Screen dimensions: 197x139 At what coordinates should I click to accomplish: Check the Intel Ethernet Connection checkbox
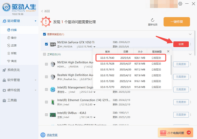47,102
